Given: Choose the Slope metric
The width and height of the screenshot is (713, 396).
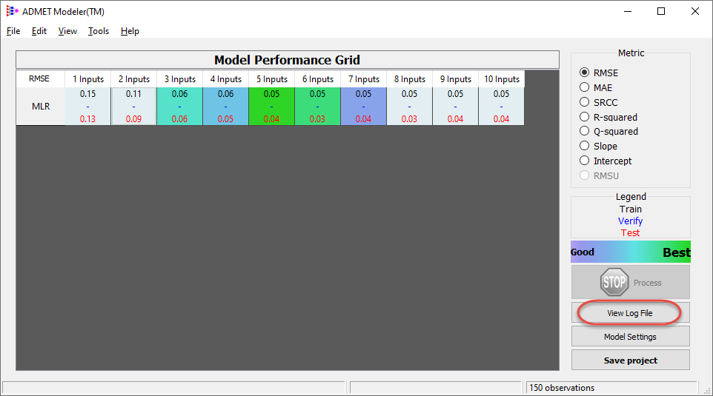Looking at the screenshot, I should tap(584, 146).
